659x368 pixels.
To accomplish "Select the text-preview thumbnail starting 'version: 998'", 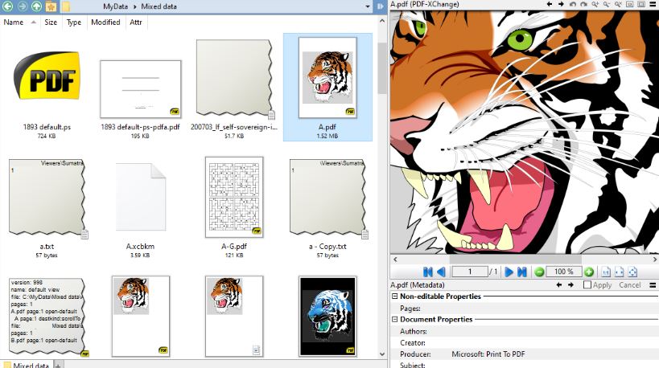I will [47, 317].
